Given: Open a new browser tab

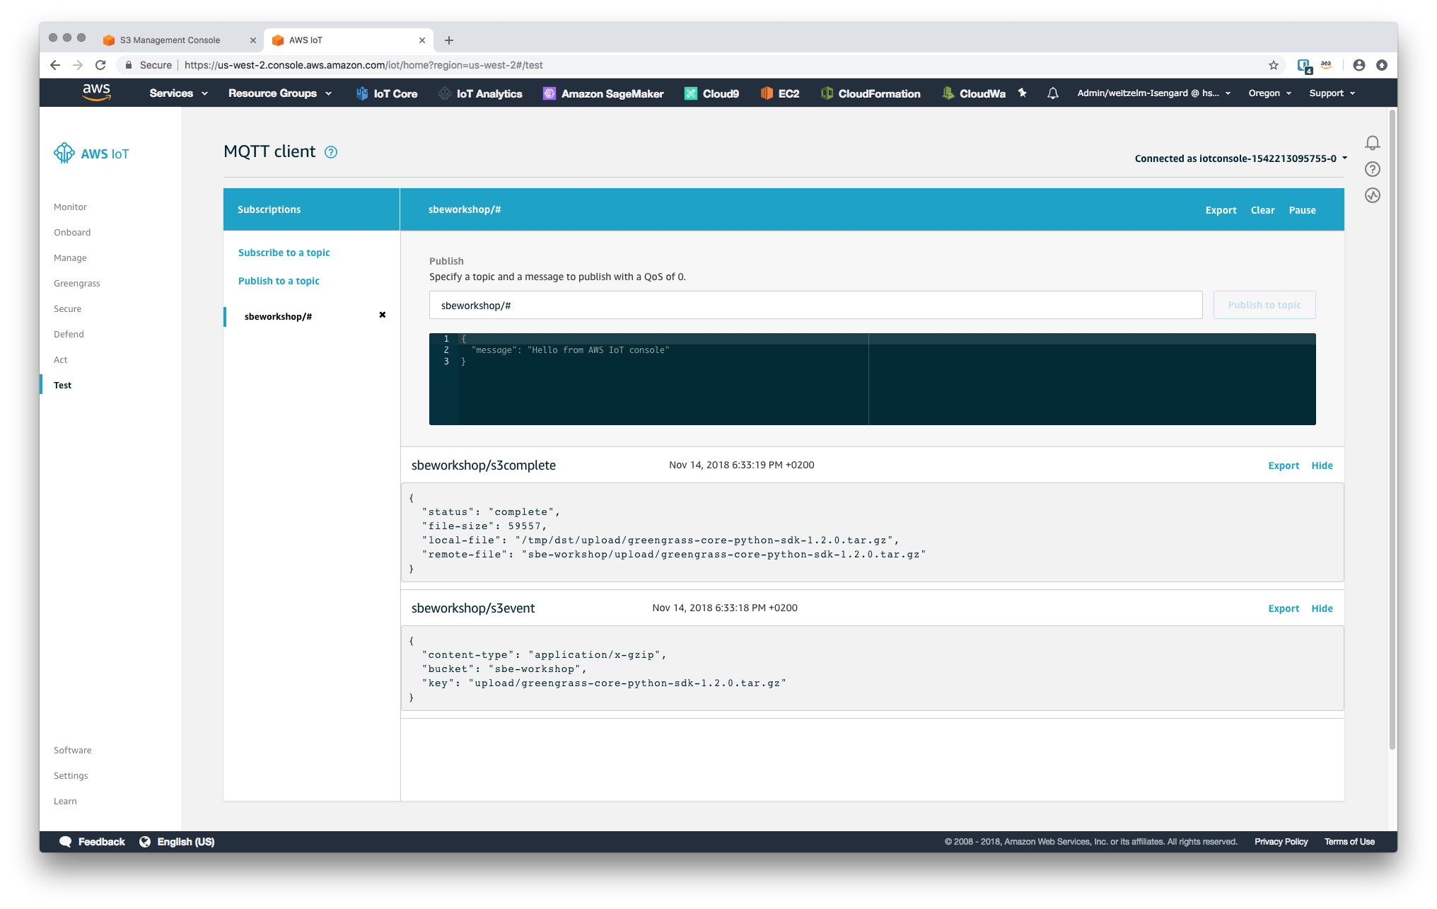Looking at the screenshot, I should click(x=449, y=40).
